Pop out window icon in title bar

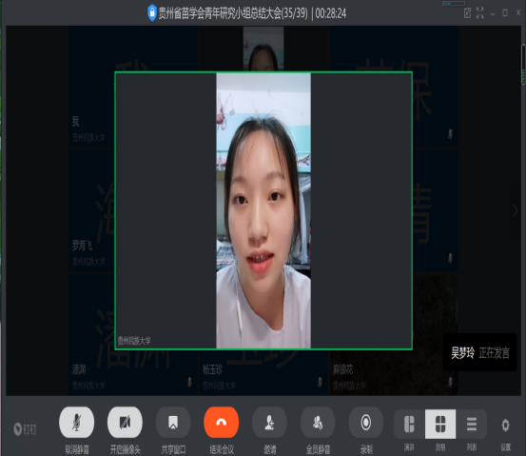pyautogui.click(x=467, y=13)
